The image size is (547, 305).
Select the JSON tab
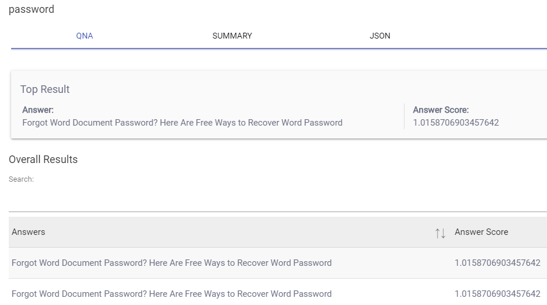[x=380, y=36]
